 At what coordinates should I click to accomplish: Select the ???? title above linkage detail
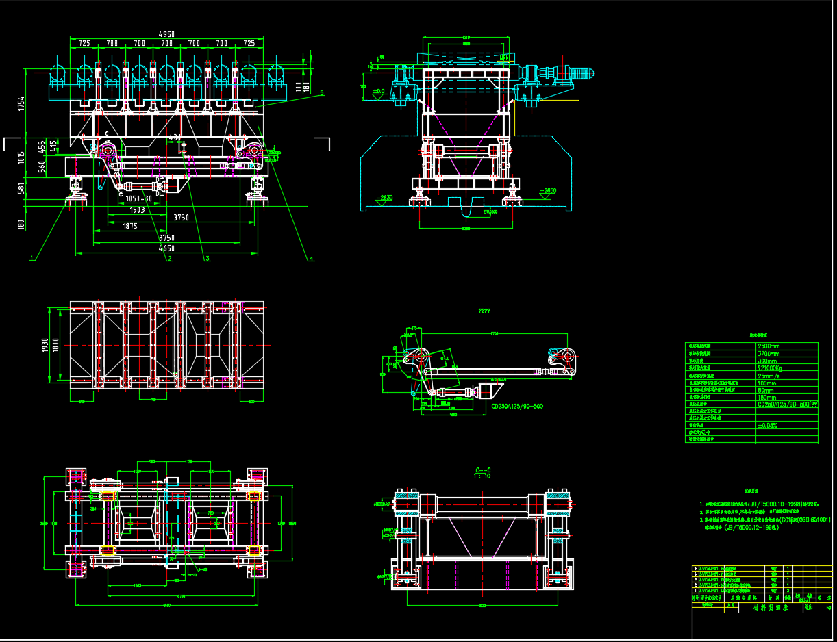tap(484, 311)
